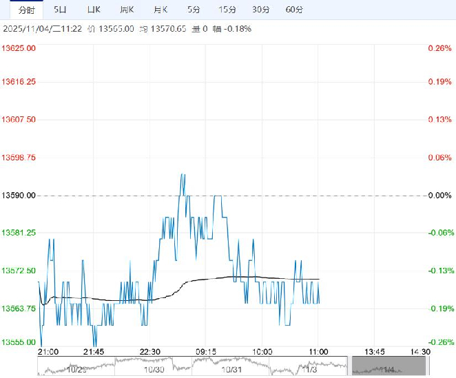This screenshot has height=378, width=456.
Task: Open the 60分 interval tab
Action: click(x=293, y=10)
